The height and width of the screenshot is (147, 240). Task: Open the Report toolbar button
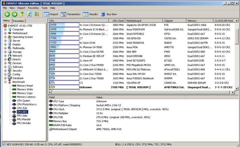(x=51, y=14)
